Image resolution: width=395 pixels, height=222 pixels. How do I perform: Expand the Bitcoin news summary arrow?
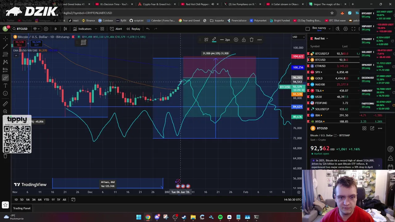379,166
